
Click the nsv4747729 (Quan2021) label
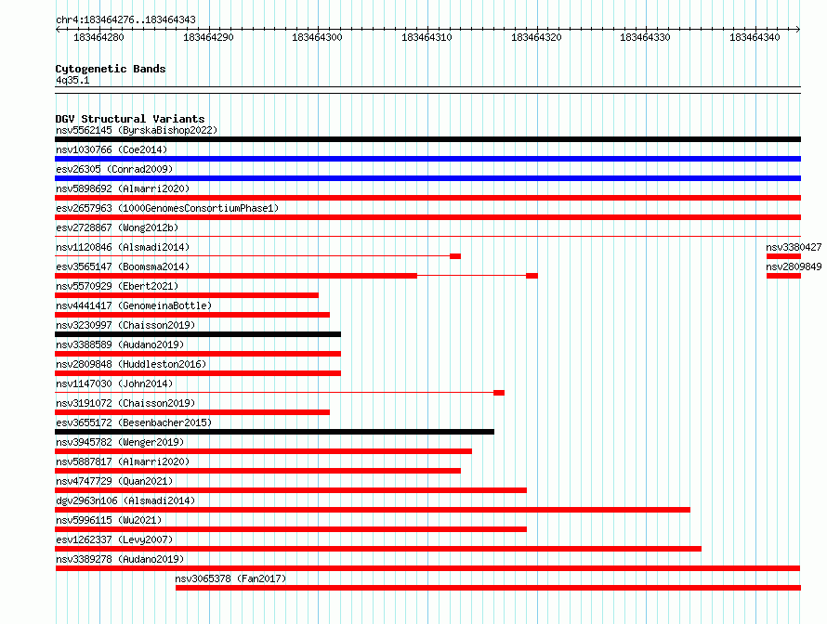pyautogui.click(x=114, y=481)
